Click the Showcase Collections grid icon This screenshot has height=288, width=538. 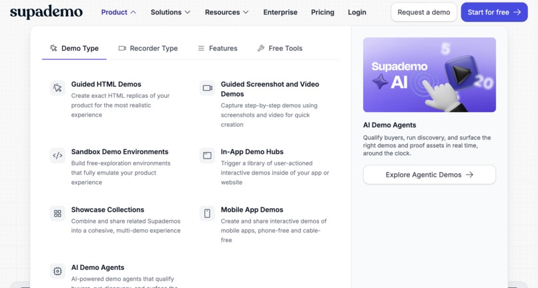57,213
